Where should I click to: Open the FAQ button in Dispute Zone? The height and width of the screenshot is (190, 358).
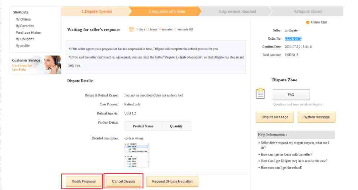click(x=291, y=95)
